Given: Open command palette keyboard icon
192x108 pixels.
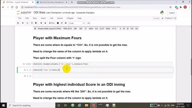Looking at the screenshot, I should click(x=88, y=23).
